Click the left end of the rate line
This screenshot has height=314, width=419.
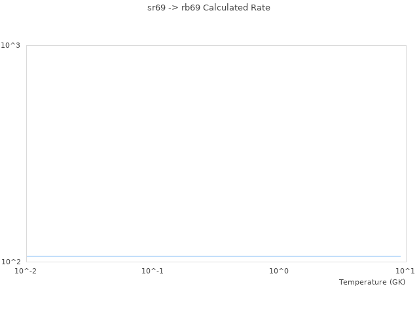[x=27, y=256]
